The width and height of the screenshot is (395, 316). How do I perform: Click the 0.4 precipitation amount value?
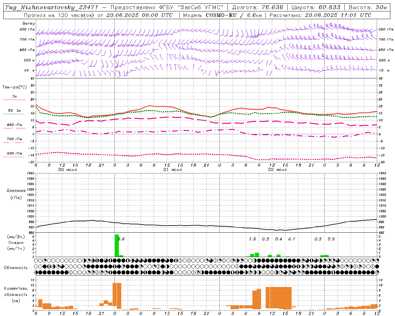(279, 239)
